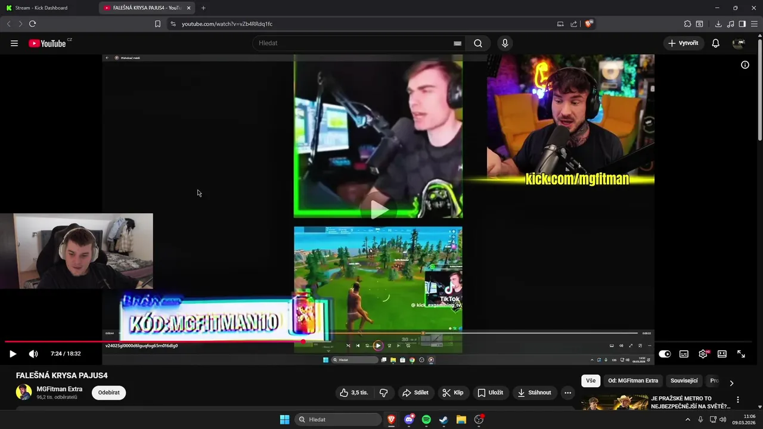
Task: Click the video time display 7:24 / 18:32
Action: (x=66, y=354)
